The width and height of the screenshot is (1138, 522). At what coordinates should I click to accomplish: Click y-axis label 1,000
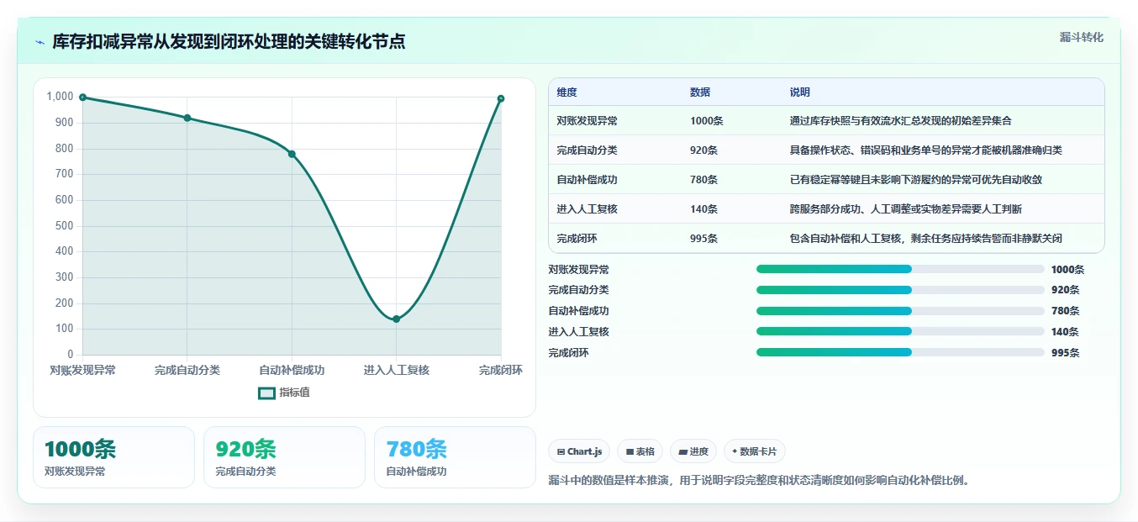tap(60, 97)
